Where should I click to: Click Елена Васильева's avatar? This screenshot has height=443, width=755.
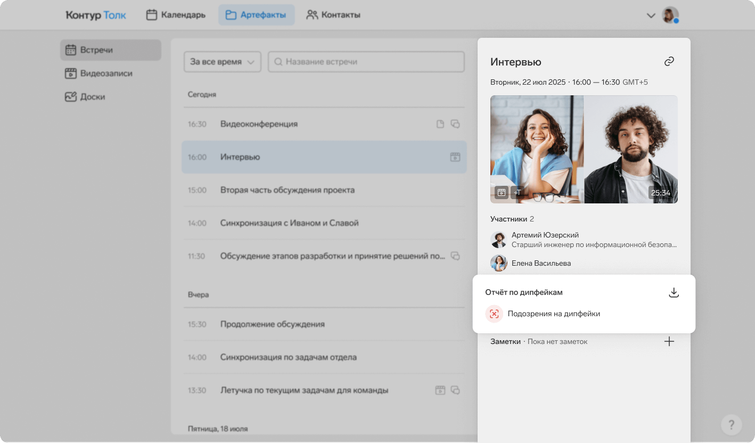499,263
